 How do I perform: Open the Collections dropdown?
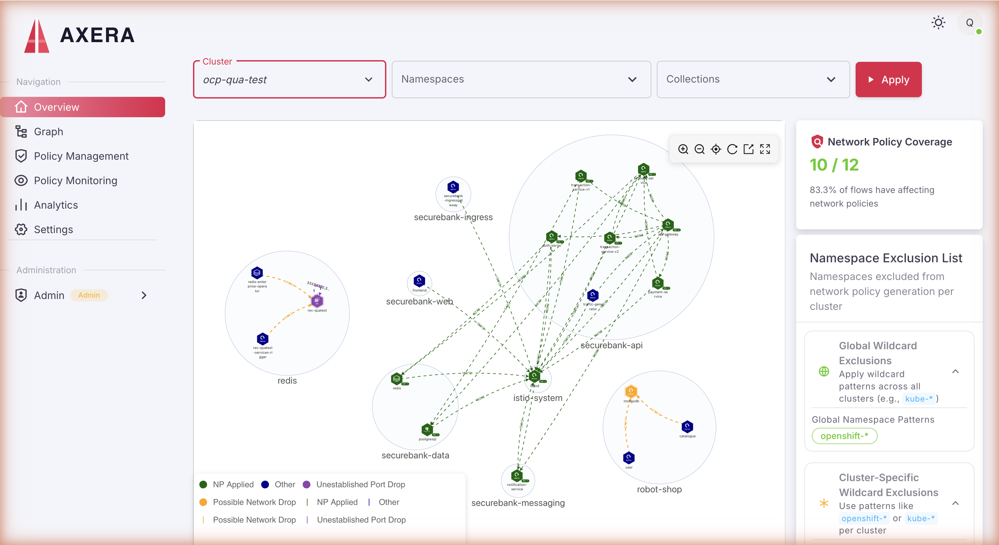click(x=753, y=80)
